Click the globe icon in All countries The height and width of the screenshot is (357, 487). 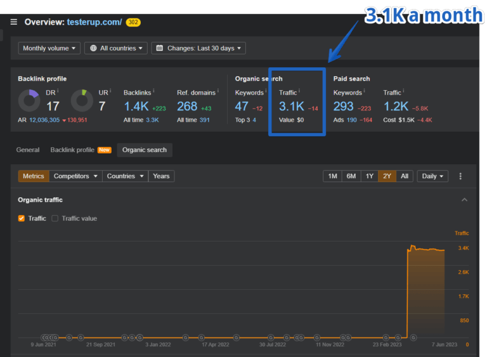(x=94, y=48)
